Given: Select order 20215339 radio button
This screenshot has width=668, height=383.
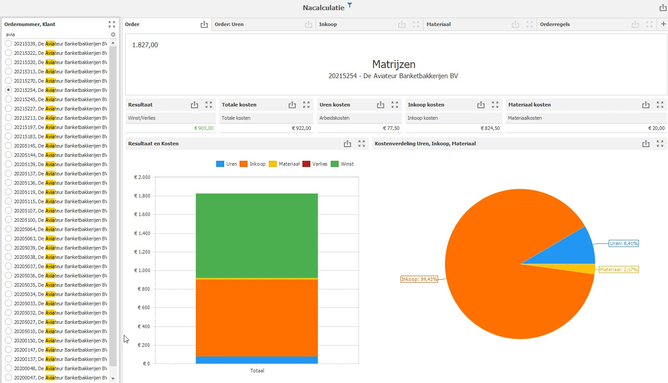Looking at the screenshot, I should pyautogui.click(x=8, y=44).
